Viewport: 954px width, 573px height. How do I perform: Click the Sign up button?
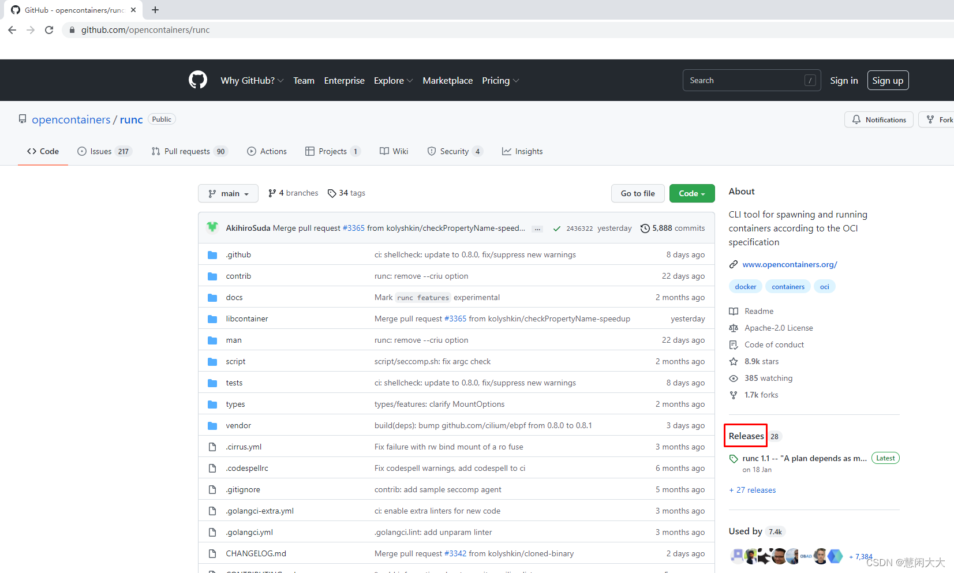pos(888,80)
